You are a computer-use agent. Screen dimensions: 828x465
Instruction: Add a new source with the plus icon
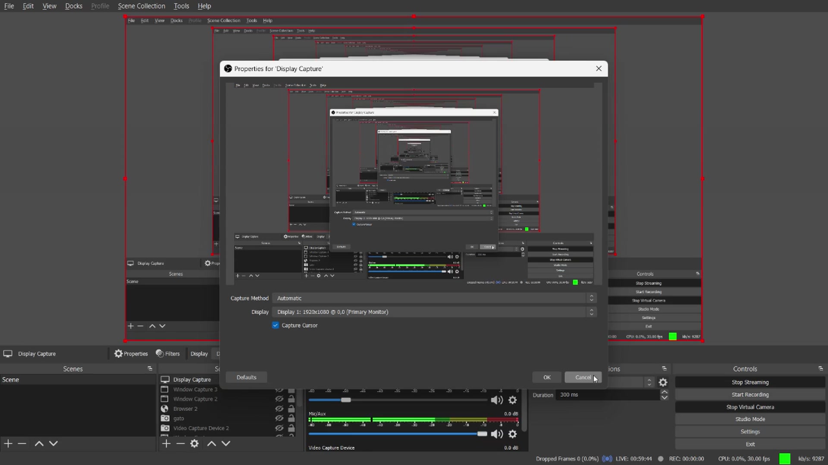pyautogui.click(x=166, y=443)
